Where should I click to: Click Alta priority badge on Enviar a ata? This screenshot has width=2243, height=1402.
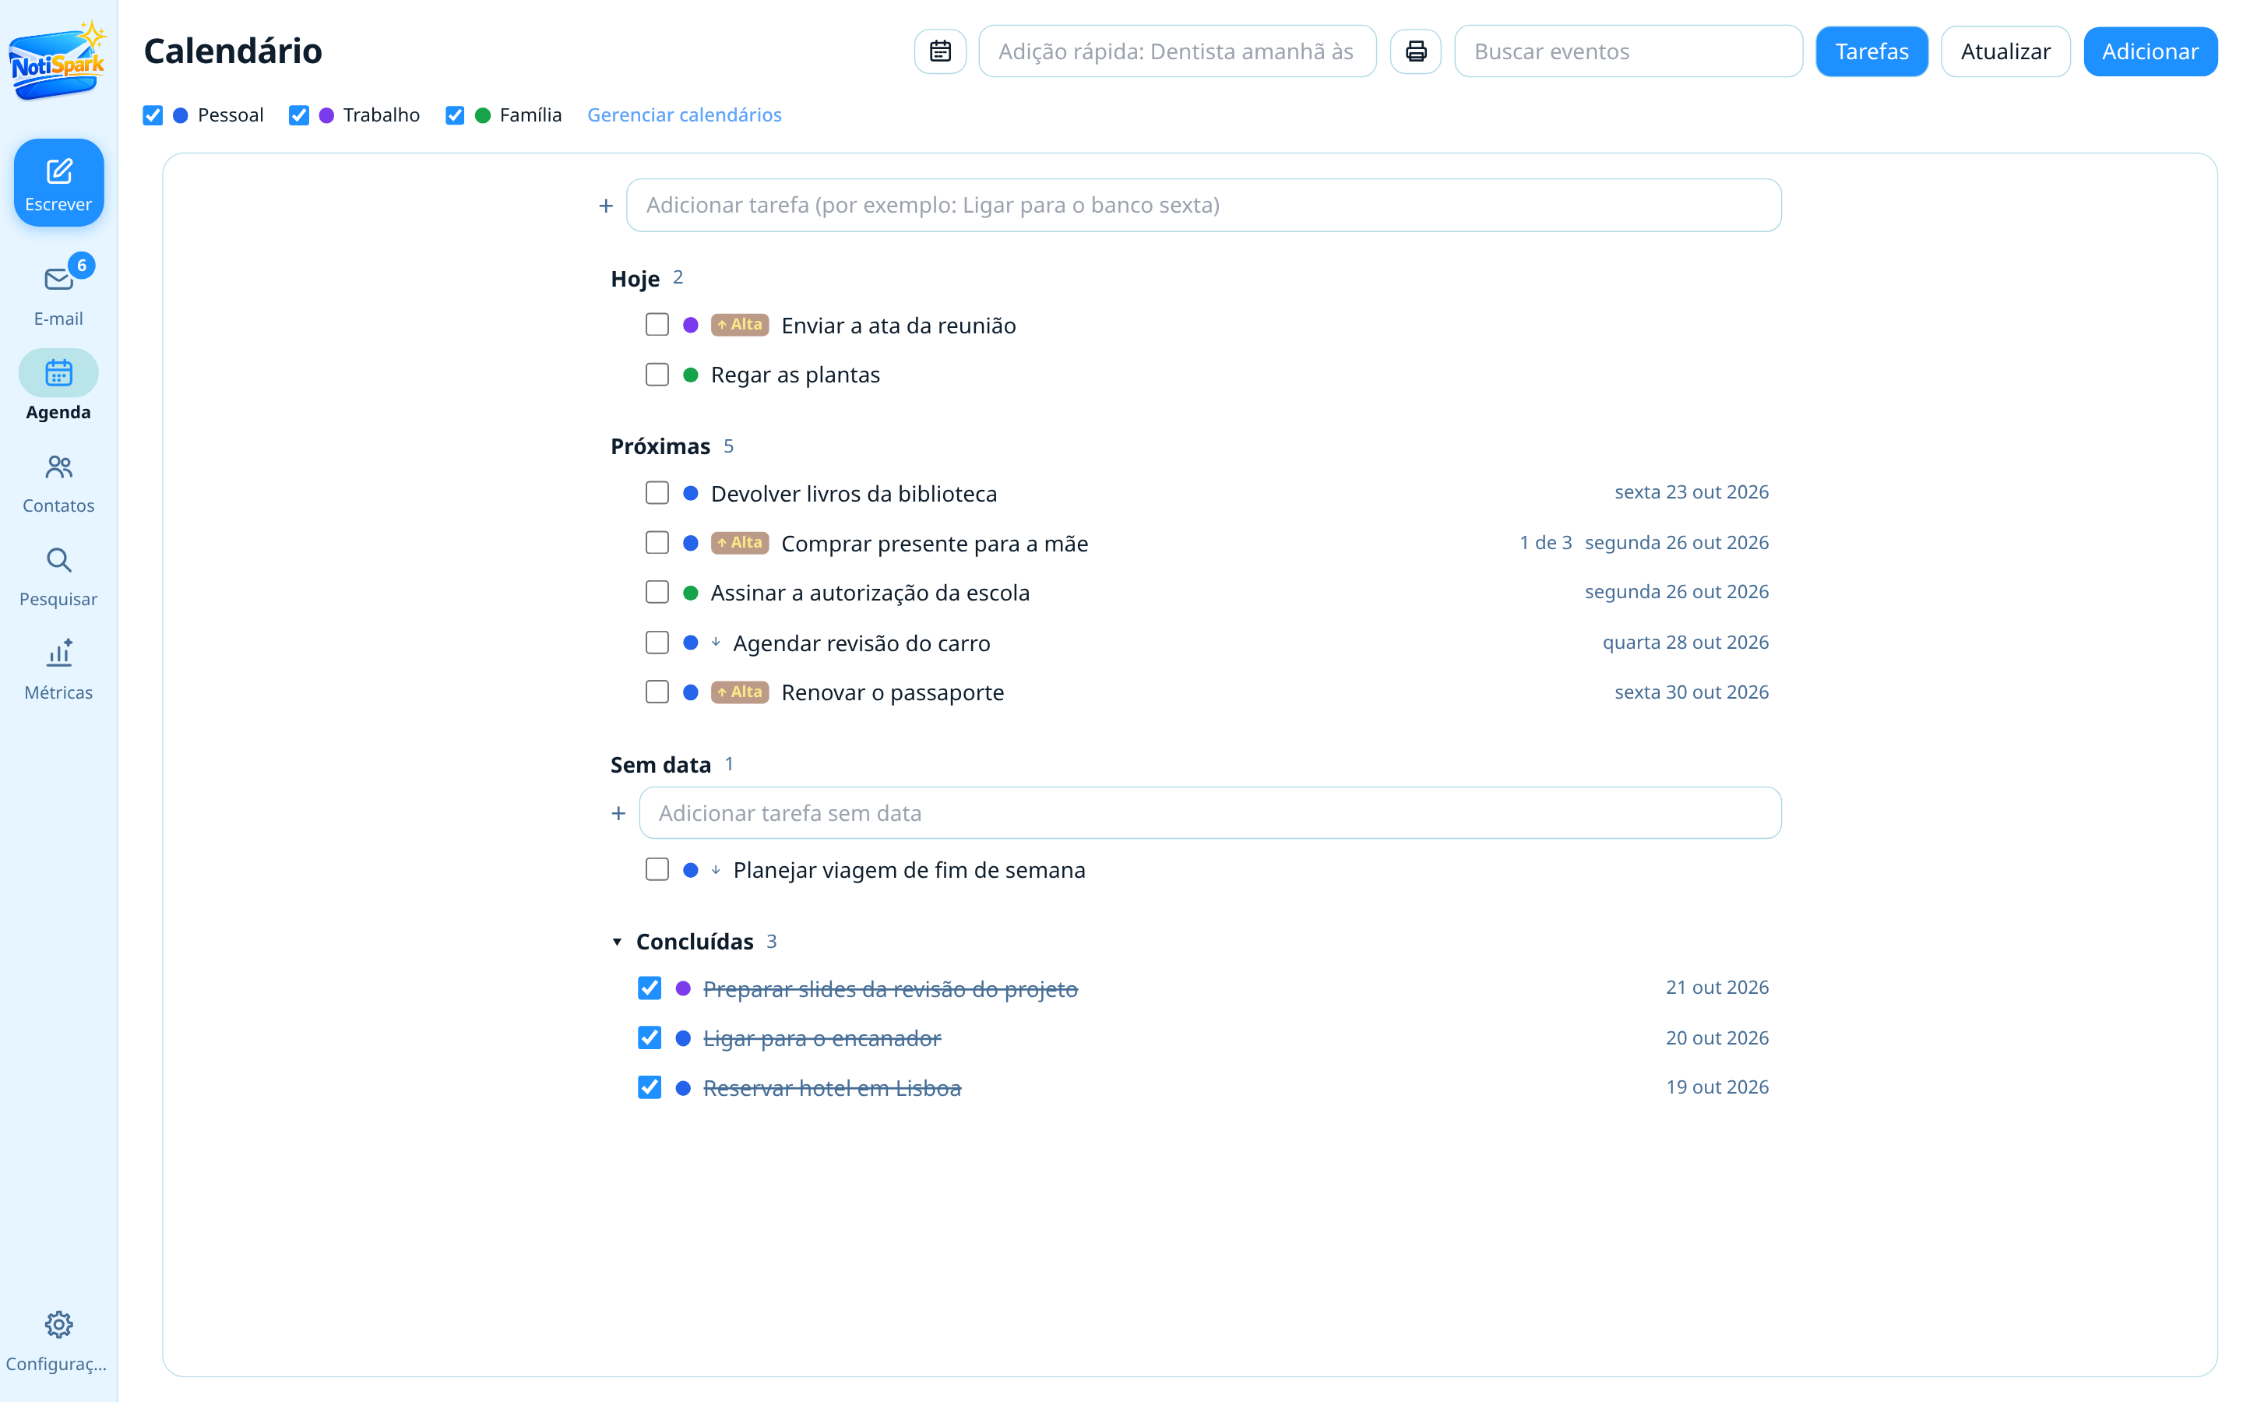[740, 325]
